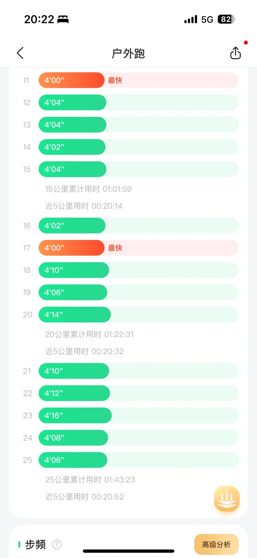The height and width of the screenshot is (558, 257).
Task: Tap 近5公里用时 00:20:32 line
Action: [84, 351]
